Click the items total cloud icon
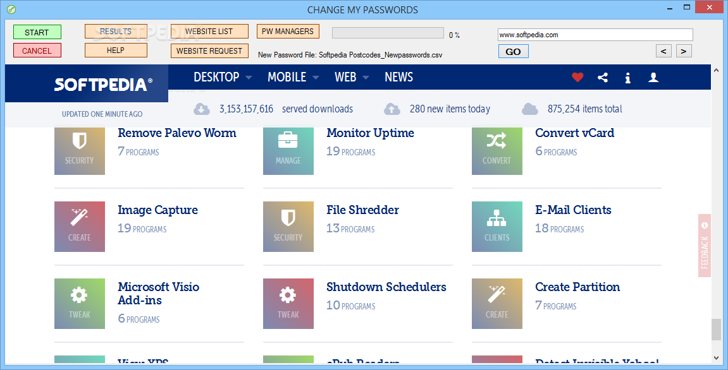Image resolution: width=728 pixels, height=370 pixels. (530, 109)
